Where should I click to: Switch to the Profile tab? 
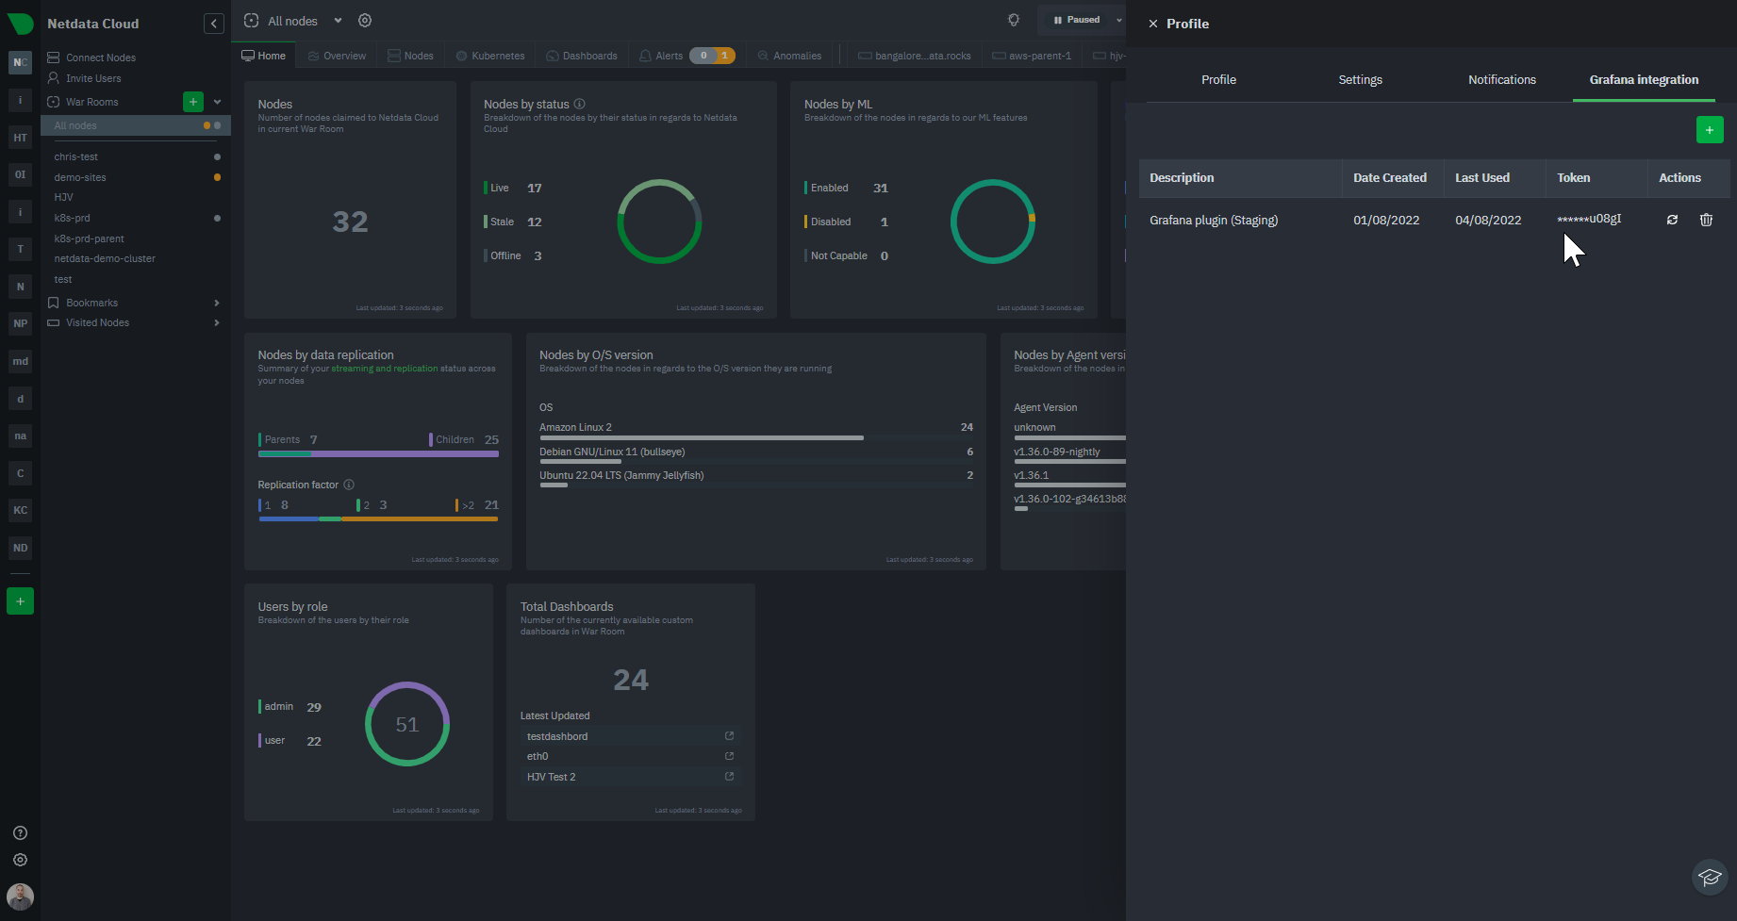(1218, 80)
